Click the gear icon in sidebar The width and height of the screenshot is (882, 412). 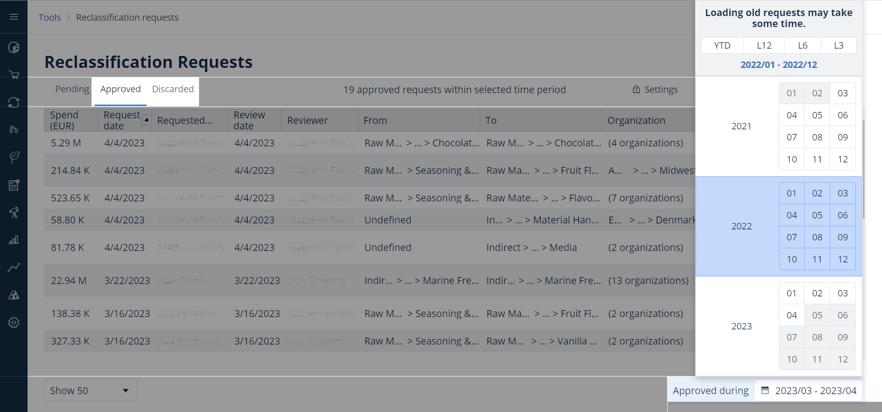click(14, 323)
